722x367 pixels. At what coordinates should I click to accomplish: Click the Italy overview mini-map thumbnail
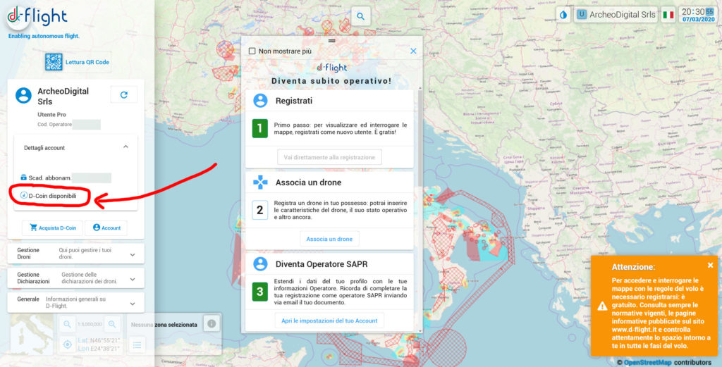(32, 335)
